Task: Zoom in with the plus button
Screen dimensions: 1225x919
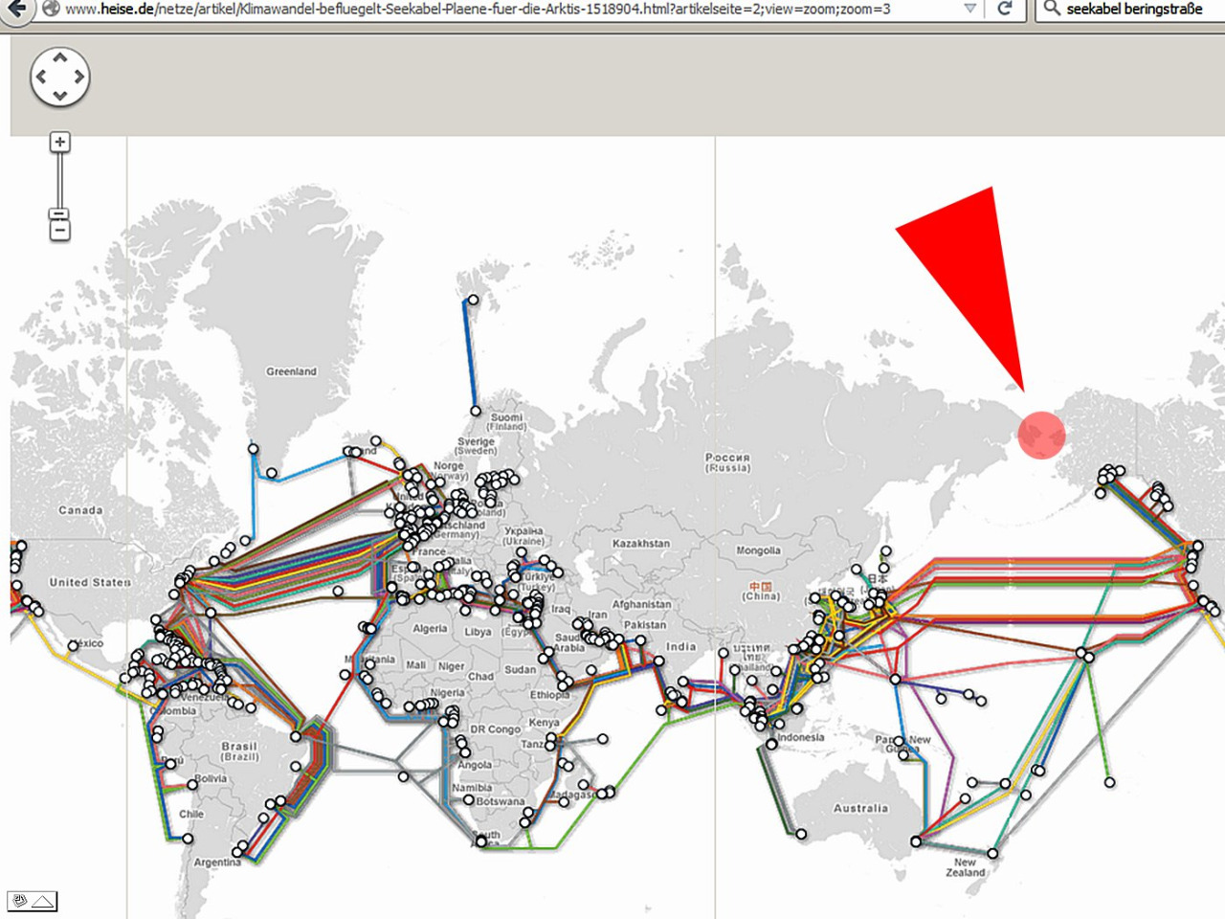Action: point(59,143)
